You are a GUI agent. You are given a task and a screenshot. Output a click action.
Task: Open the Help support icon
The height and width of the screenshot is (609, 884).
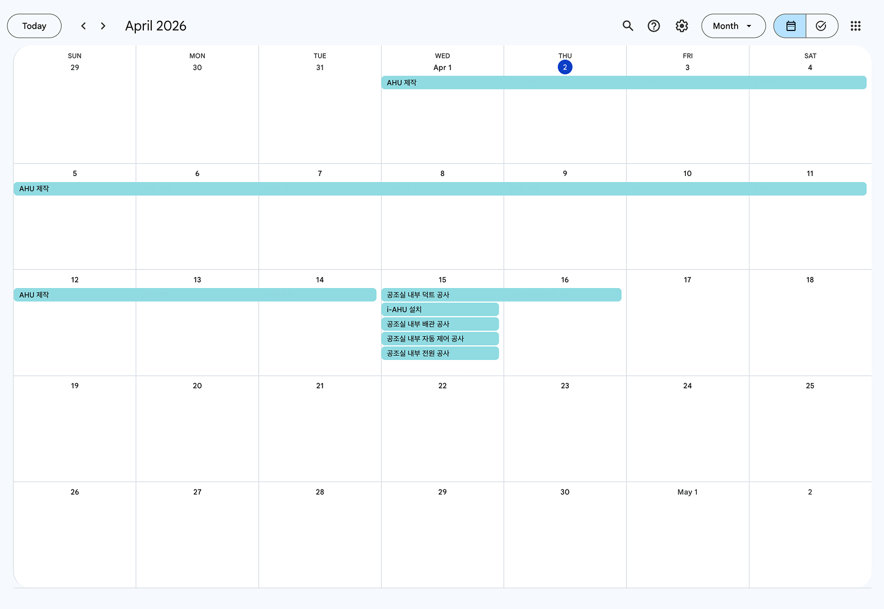654,26
